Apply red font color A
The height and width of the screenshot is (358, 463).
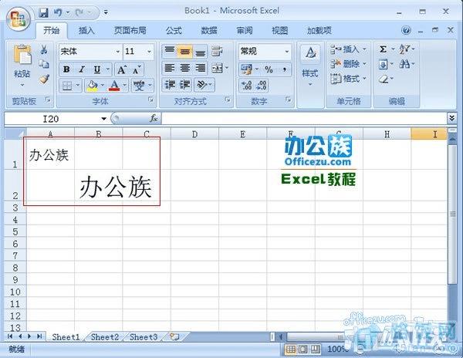coord(114,86)
